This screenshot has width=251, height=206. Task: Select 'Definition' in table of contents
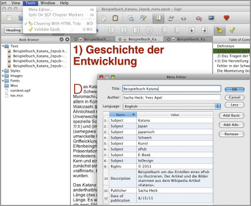(x=225, y=46)
